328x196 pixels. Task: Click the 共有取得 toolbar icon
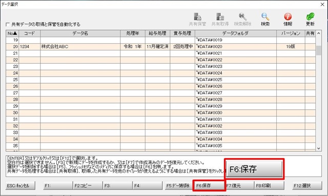pos(220,19)
